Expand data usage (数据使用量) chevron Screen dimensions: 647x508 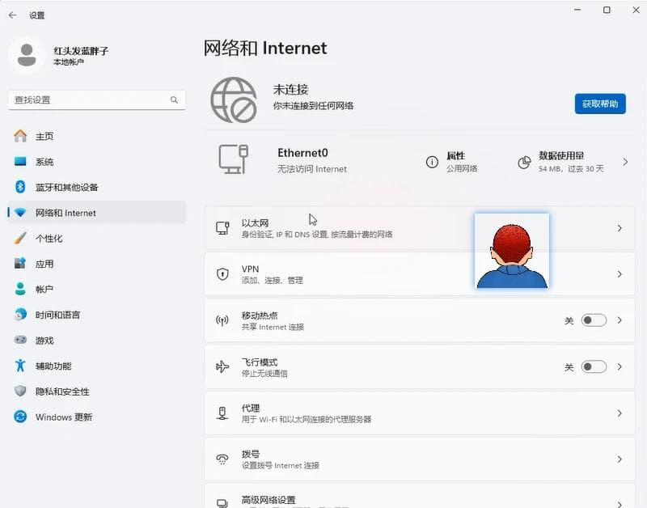pos(625,162)
